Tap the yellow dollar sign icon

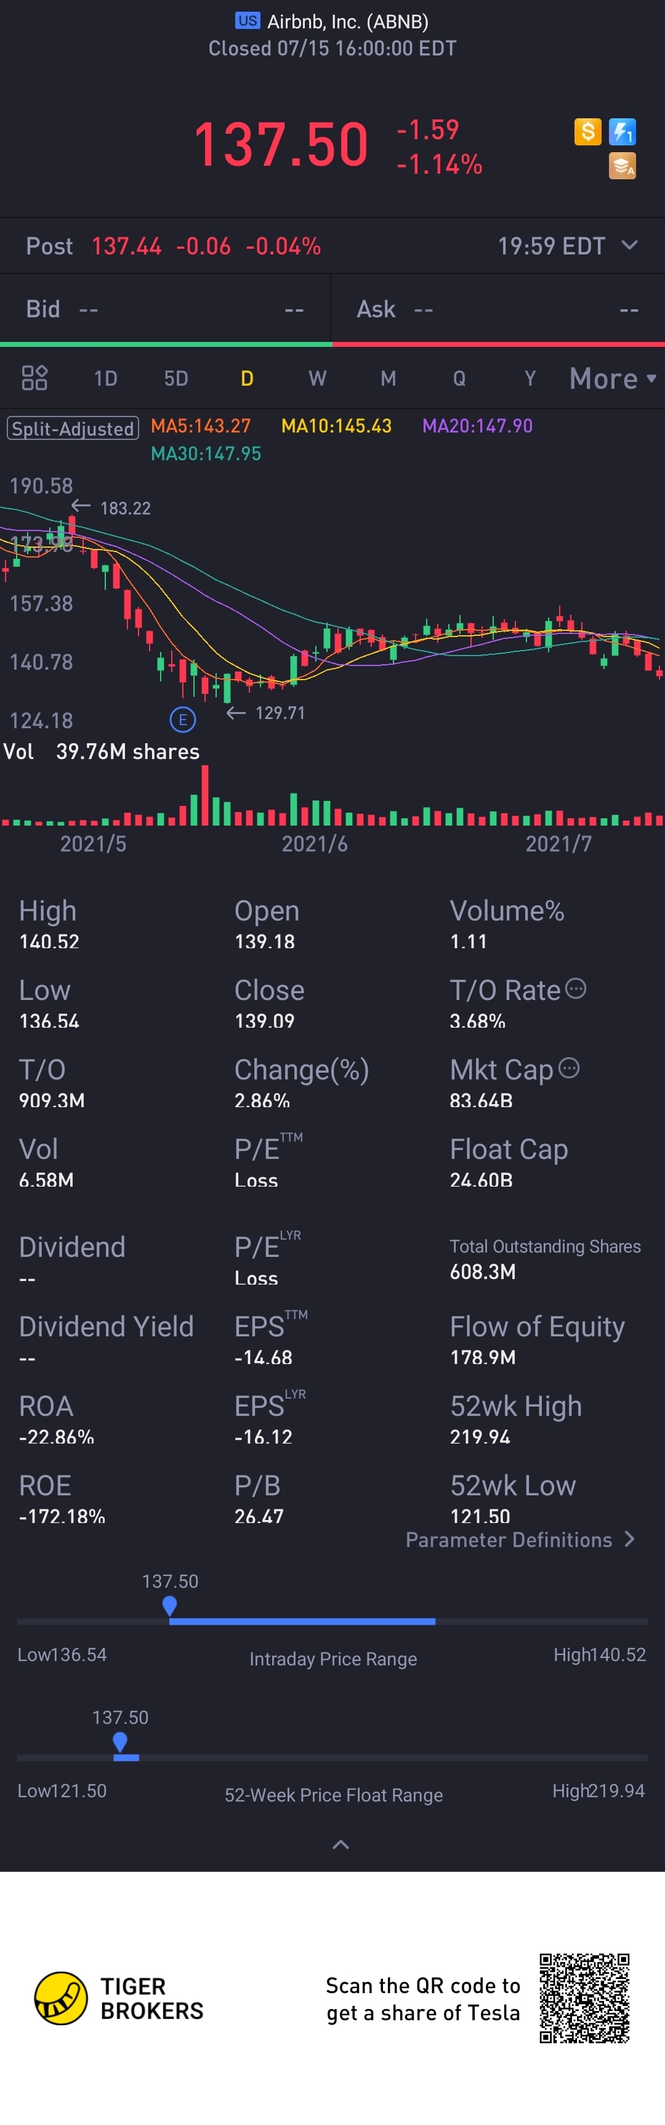587,131
